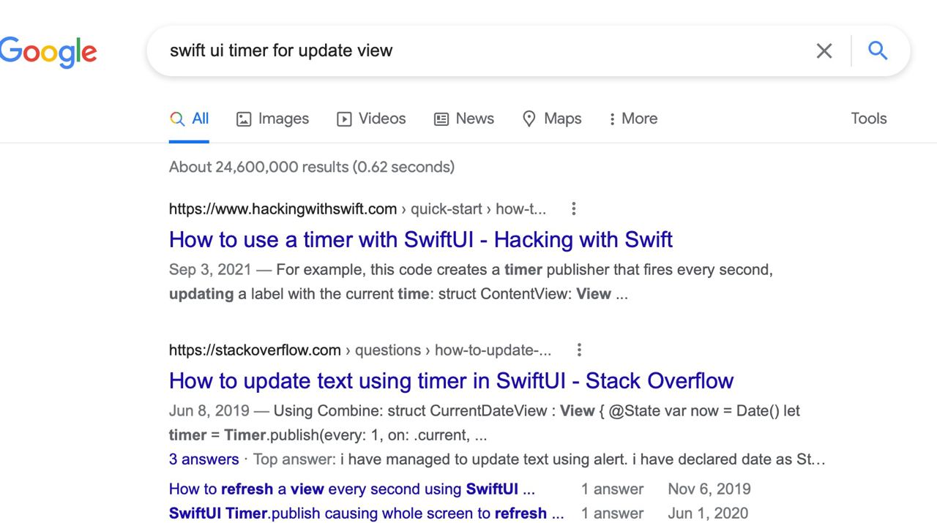Clear the search query with X icon
937x523 pixels.
coord(824,50)
